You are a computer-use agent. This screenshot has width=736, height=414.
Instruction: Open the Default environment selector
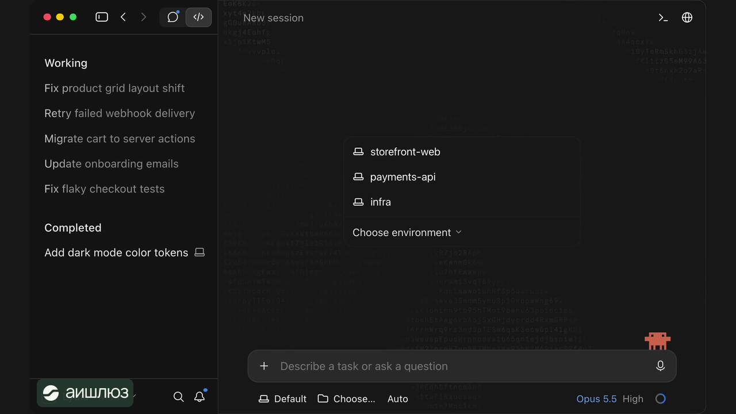click(x=283, y=398)
